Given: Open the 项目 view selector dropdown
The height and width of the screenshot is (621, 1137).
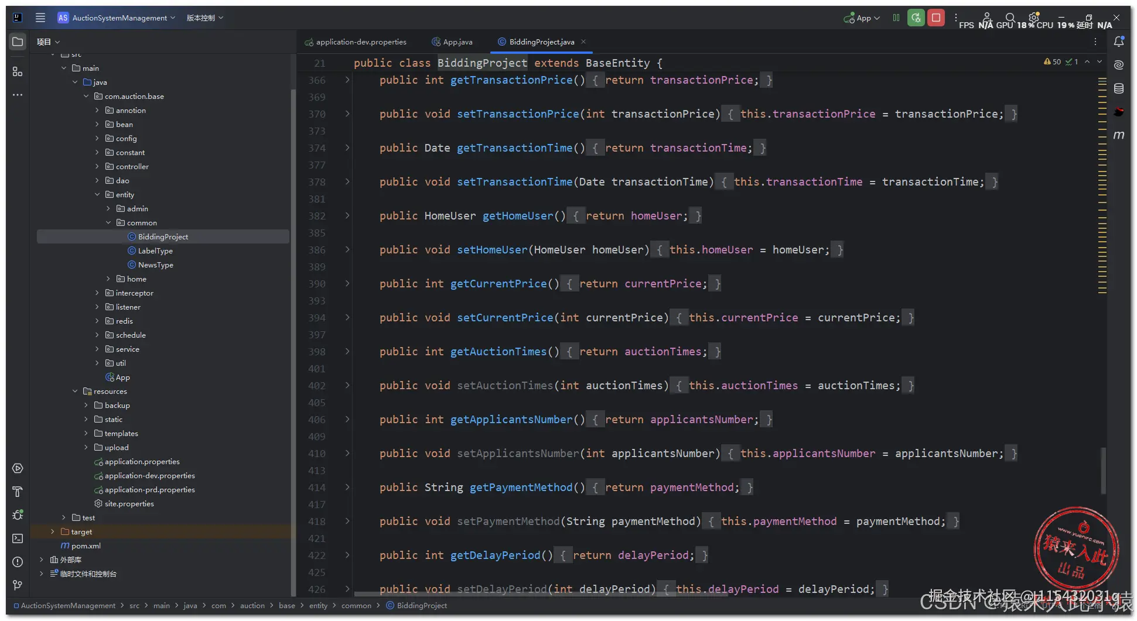Looking at the screenshot, I should [x=48, y=42].
